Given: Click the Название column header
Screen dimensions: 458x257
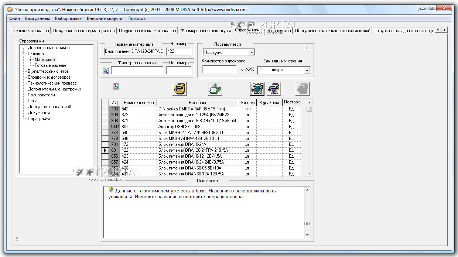Looking at the screenshot, I should click(198, 102).
